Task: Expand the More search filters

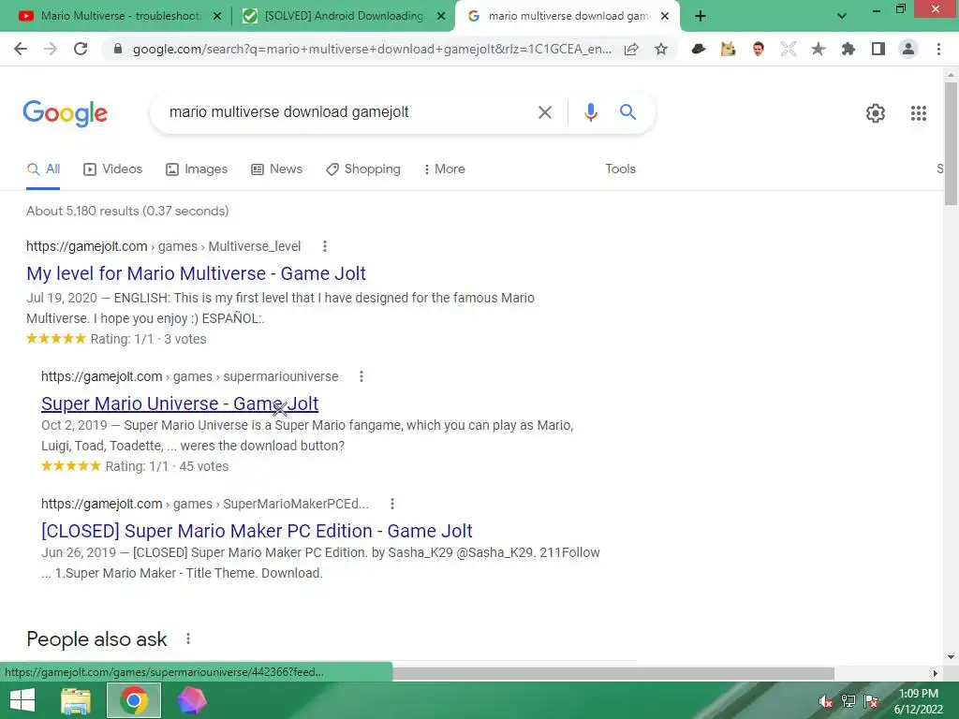Action: (x=444, y=169)
